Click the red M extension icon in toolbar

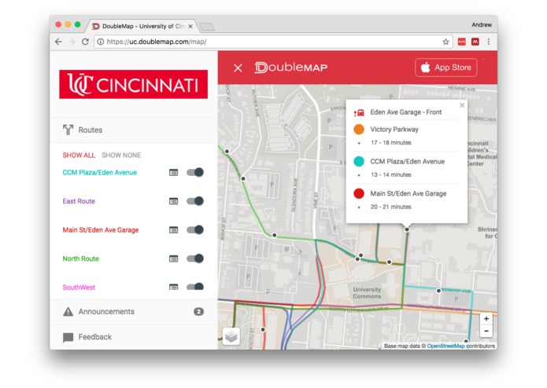click(x=475, y=42)
